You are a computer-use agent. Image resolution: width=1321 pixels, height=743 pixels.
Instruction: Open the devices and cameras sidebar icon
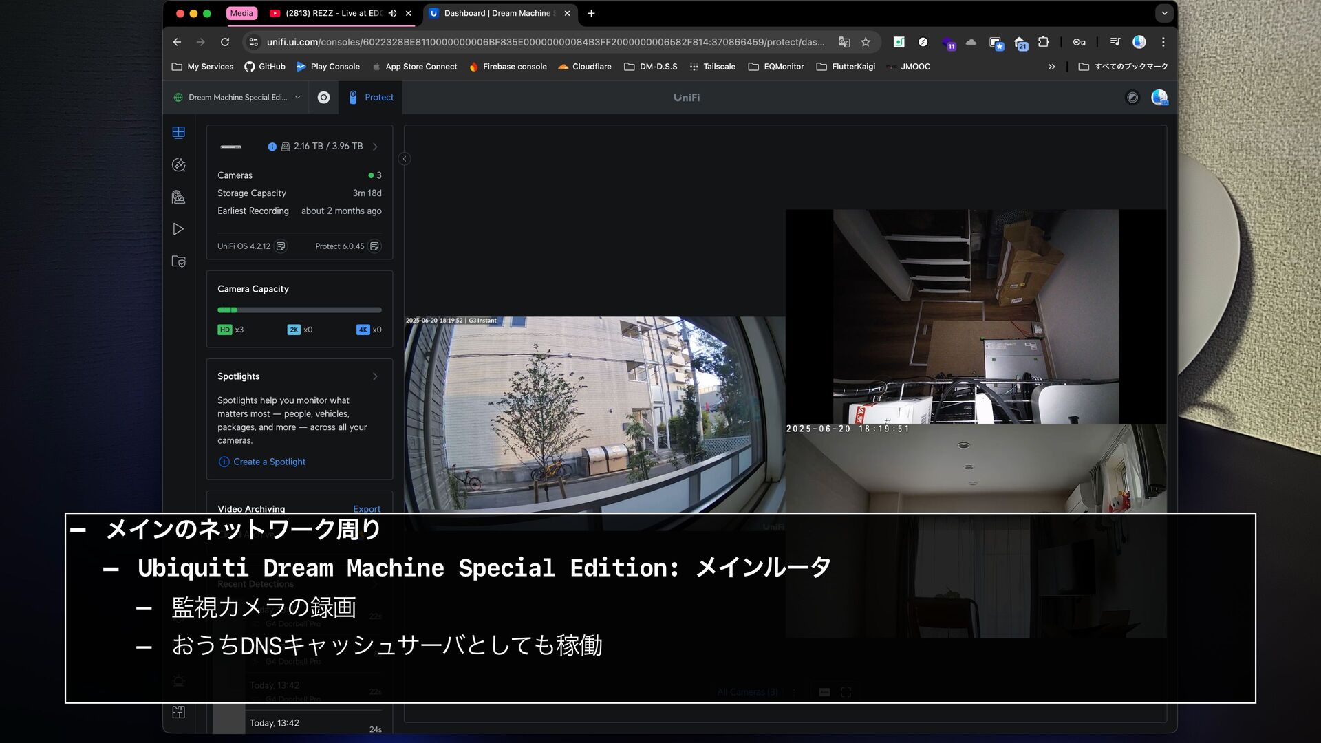(178, 197)
